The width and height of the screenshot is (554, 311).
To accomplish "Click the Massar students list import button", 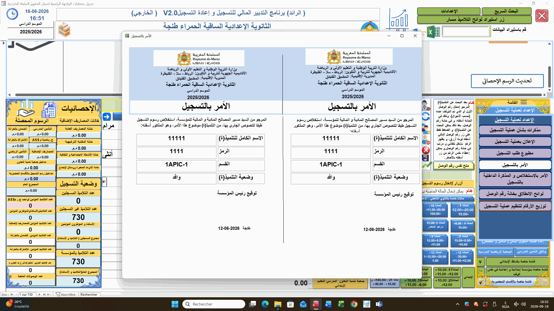I will [x=474, y=20].
